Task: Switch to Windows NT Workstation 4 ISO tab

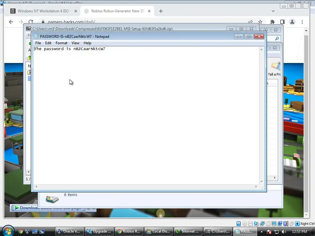Action: pyautogui.click(x=43, y=11)
